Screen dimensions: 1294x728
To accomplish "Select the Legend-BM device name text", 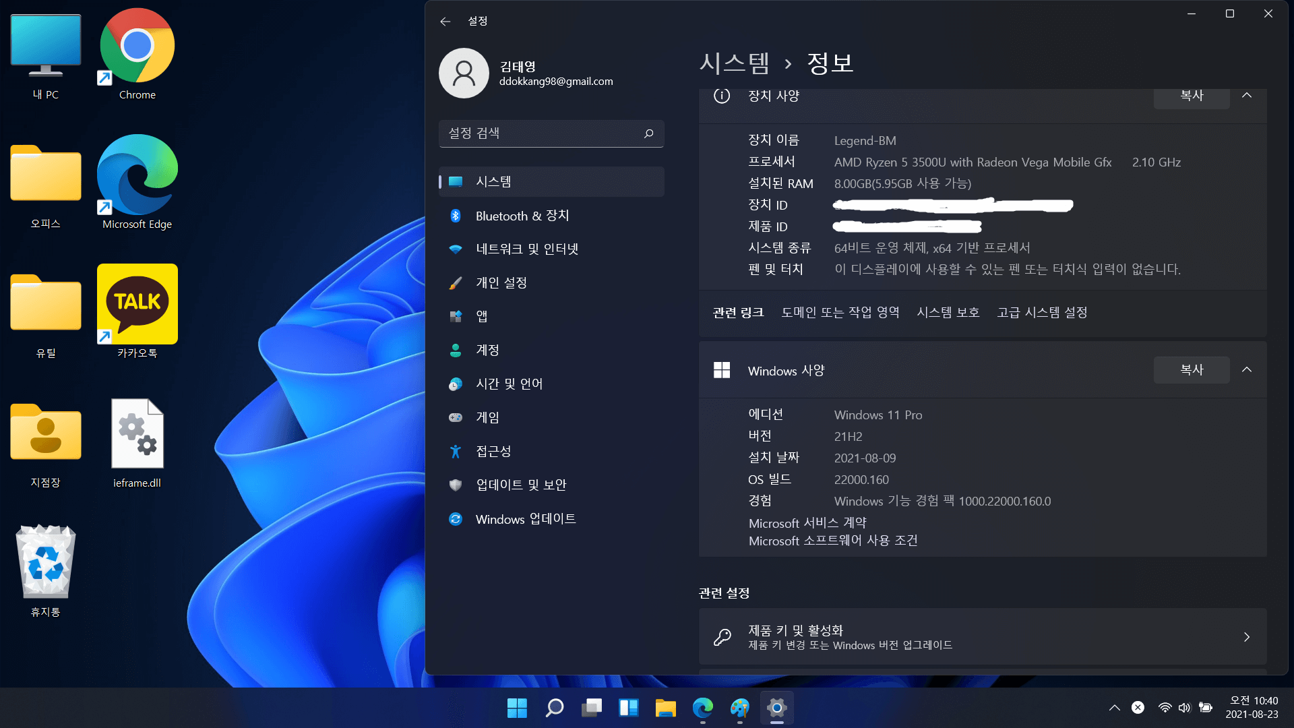I will point(865,141).
